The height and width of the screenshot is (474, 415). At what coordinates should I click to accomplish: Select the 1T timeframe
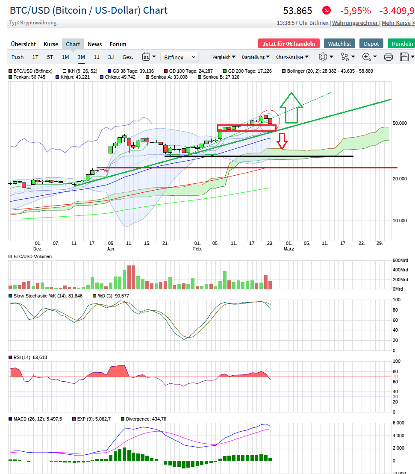point(35,57)
